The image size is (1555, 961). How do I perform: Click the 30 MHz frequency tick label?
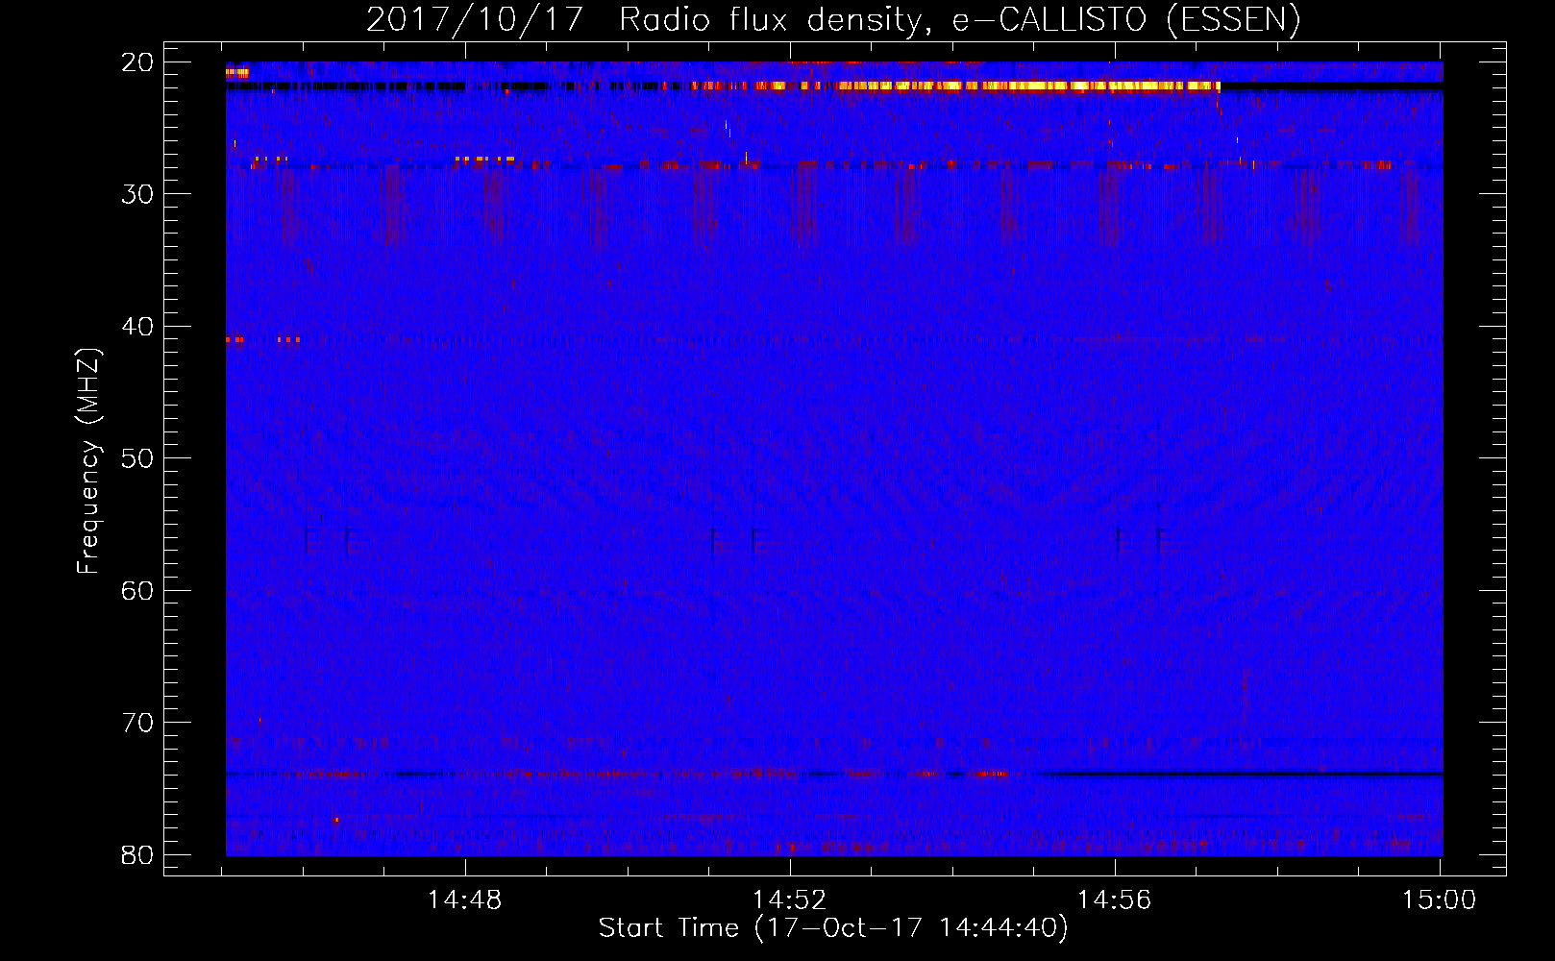coord(138,194)
